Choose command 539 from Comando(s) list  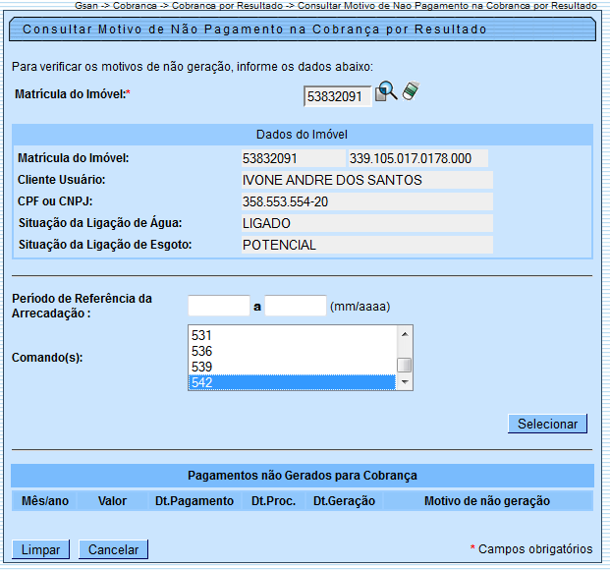[x=293, y=367]
